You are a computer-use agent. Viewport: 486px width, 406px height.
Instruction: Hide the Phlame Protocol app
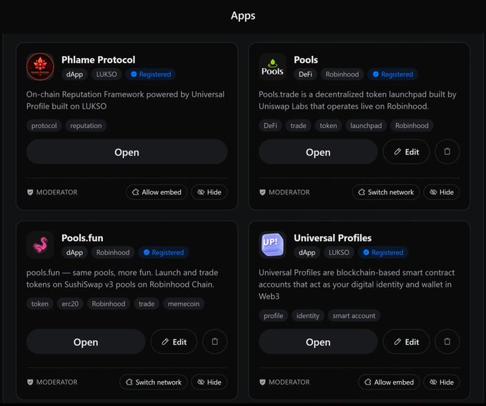209,192
